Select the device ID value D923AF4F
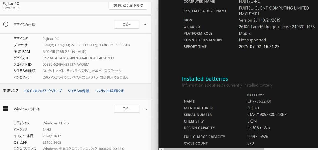318x150 pixels. 78,58
